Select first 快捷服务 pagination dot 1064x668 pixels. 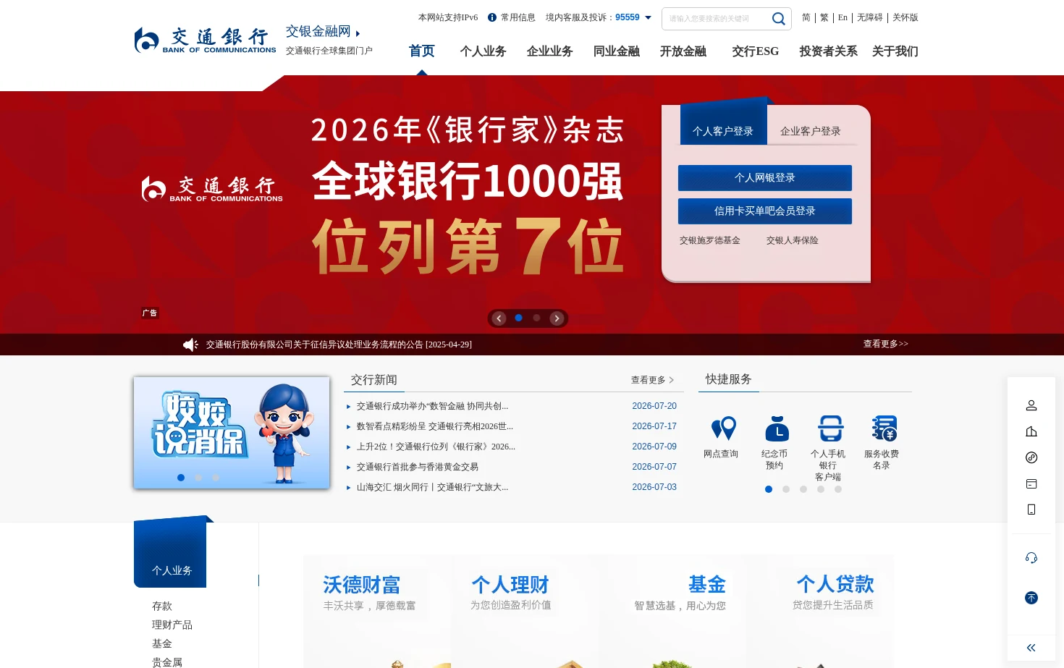pos(769,489)
